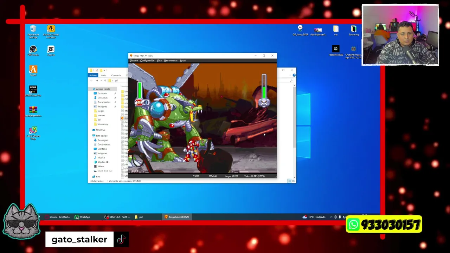Go up one folder level in Explorer

pos(105,80)
